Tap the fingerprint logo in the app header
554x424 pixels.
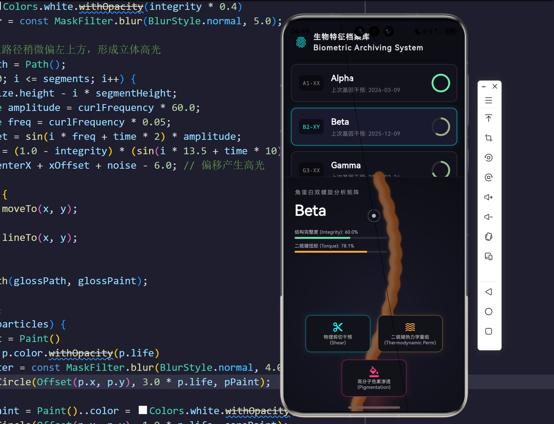[x=301, y=42]
